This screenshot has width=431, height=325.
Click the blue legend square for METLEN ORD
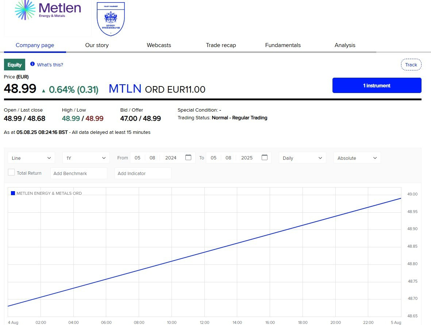coord(13,193)
